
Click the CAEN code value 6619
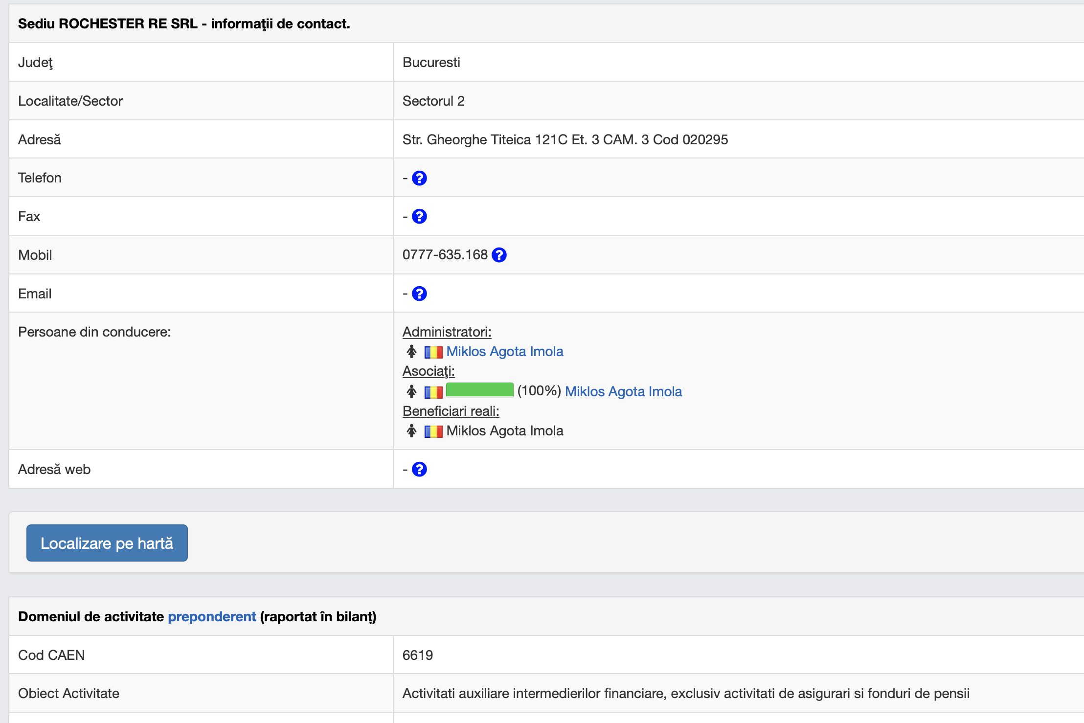coord(417,655)
